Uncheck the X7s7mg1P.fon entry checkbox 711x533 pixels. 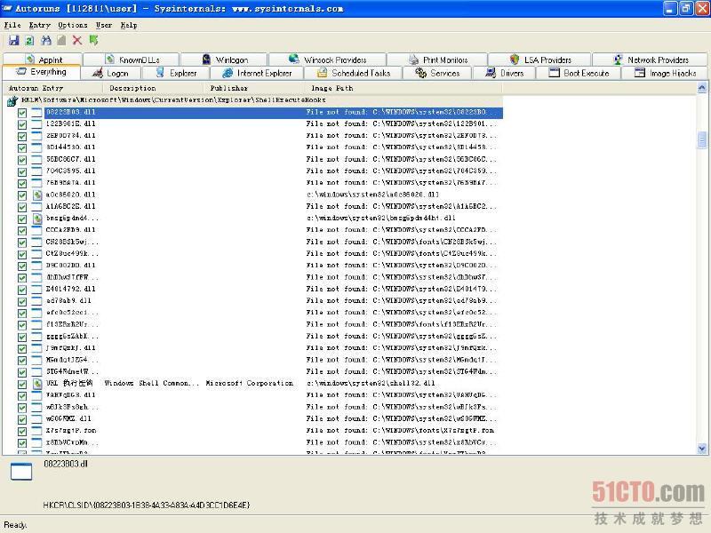click(x=21, y=431)
